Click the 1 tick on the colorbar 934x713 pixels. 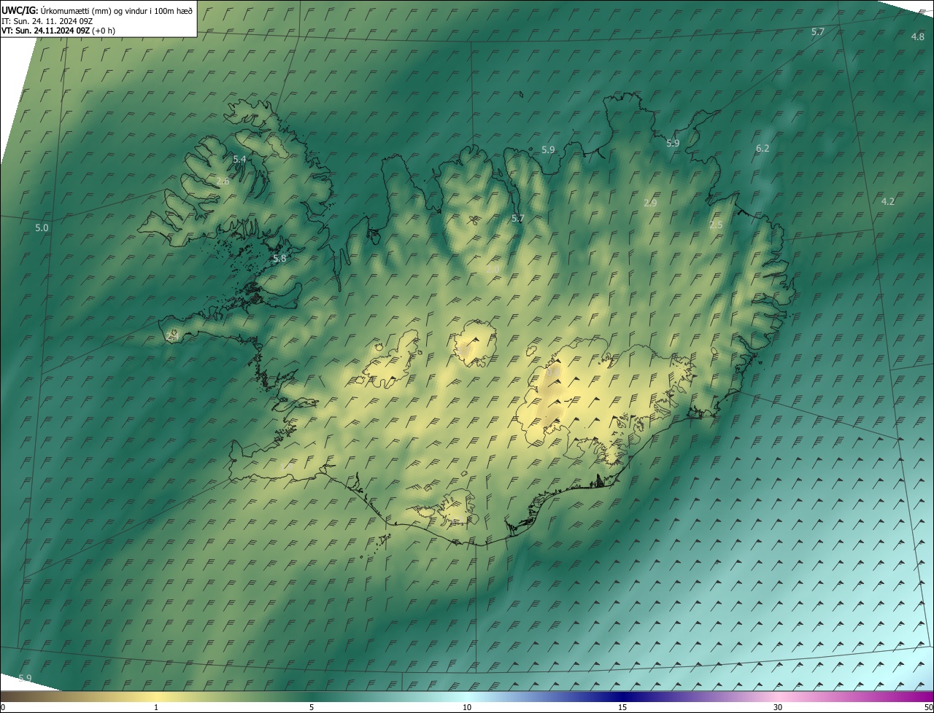click(x=156, y=707)
